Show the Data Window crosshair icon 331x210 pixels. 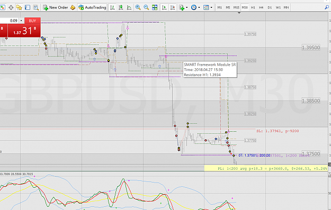(x=11, y=7)
